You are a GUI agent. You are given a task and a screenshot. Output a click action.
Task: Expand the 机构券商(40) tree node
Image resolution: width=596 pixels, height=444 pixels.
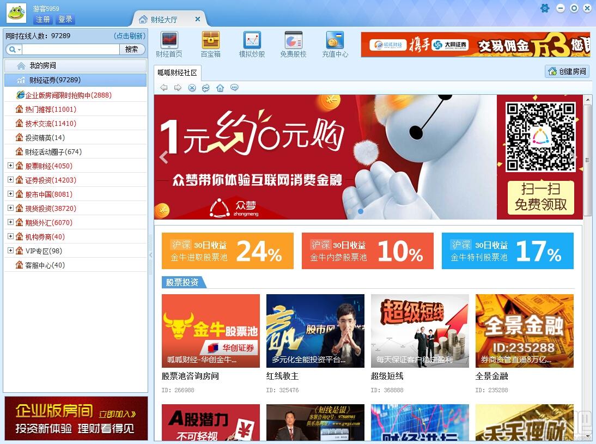[x=11, y=236]
